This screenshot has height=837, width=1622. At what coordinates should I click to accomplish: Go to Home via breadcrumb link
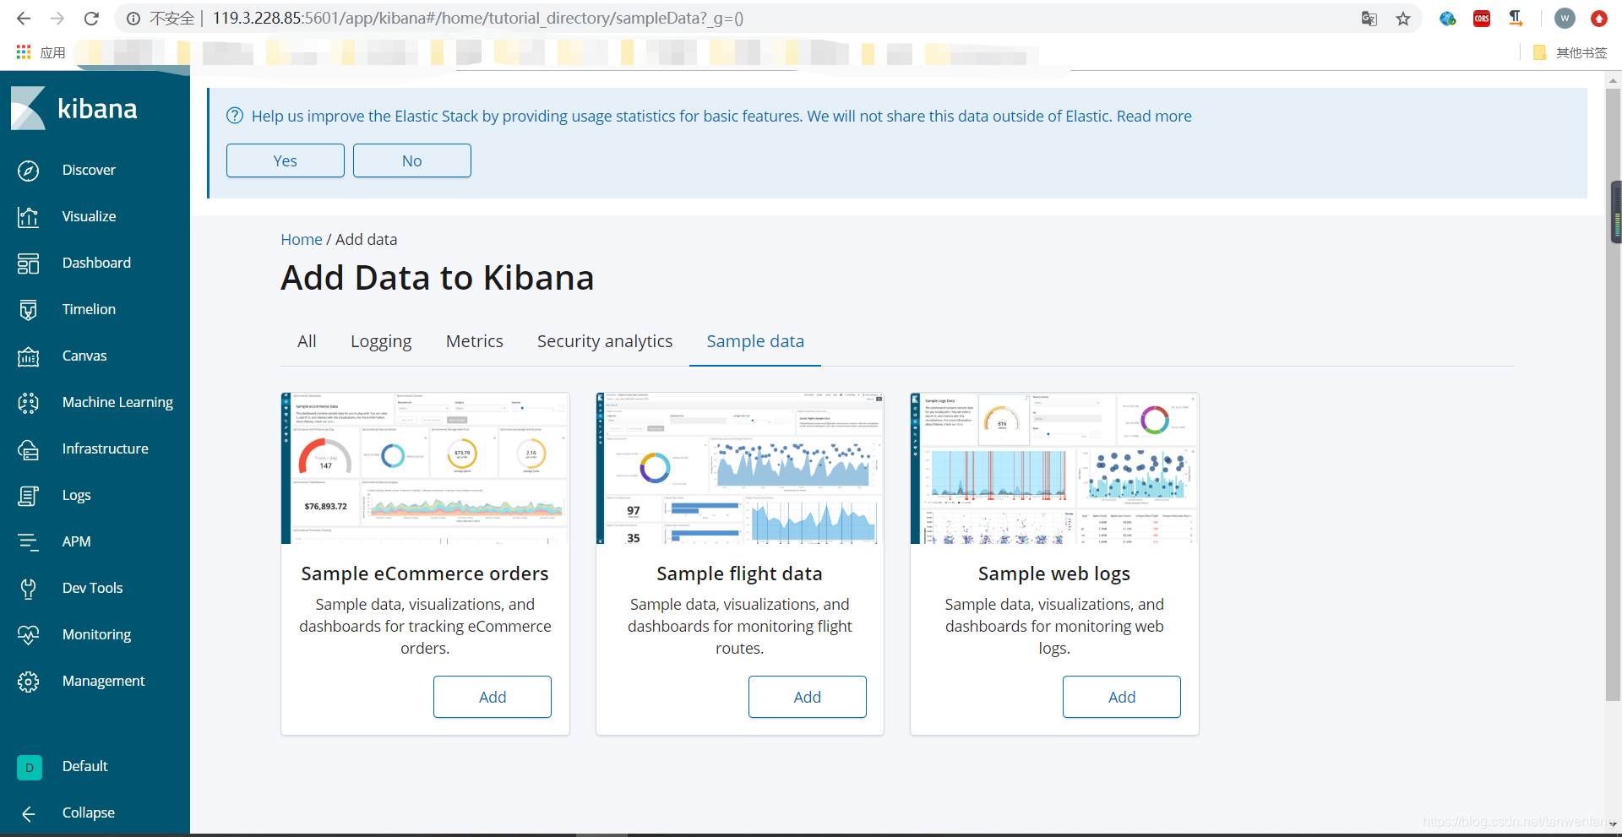(x=302, y=239)
